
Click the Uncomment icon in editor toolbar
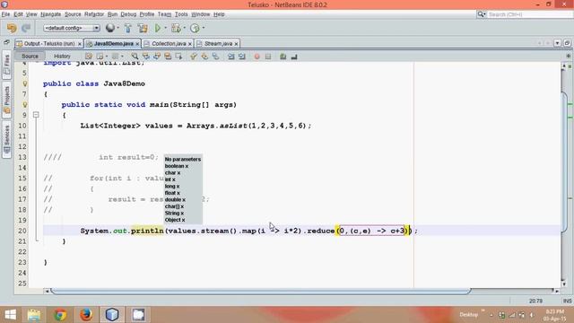tap(294, 57)
